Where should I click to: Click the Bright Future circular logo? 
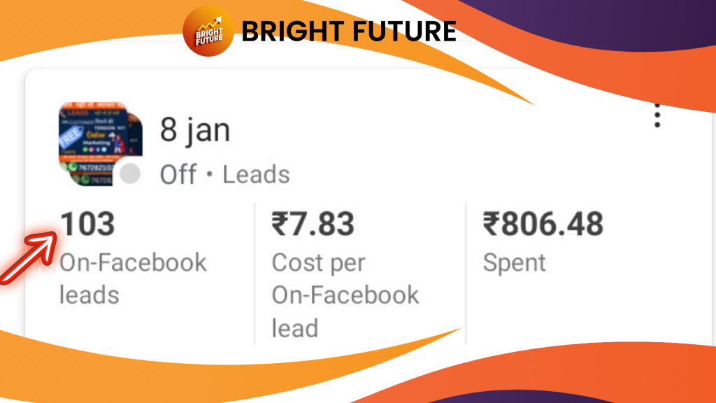(x=208, y=31)
